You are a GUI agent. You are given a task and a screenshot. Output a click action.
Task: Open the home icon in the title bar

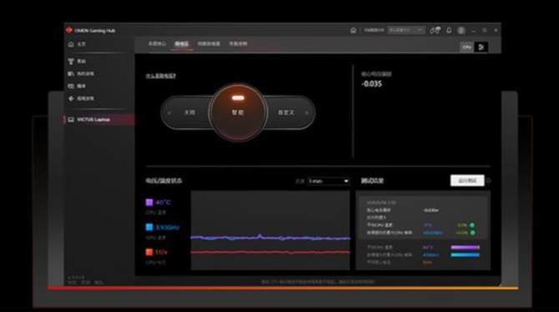click(x=353, y=30)
